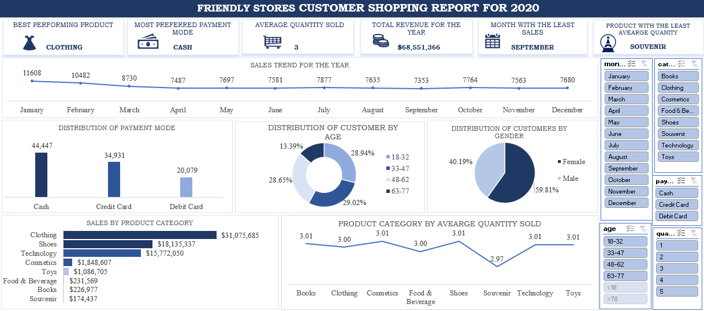Viewport: 704px width, 311px height.
Task: Click the shopping cart icon
Action: 273,42
